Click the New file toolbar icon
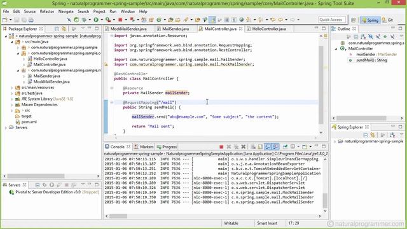This screenshot has height=229, width=407. pos(5,20)
